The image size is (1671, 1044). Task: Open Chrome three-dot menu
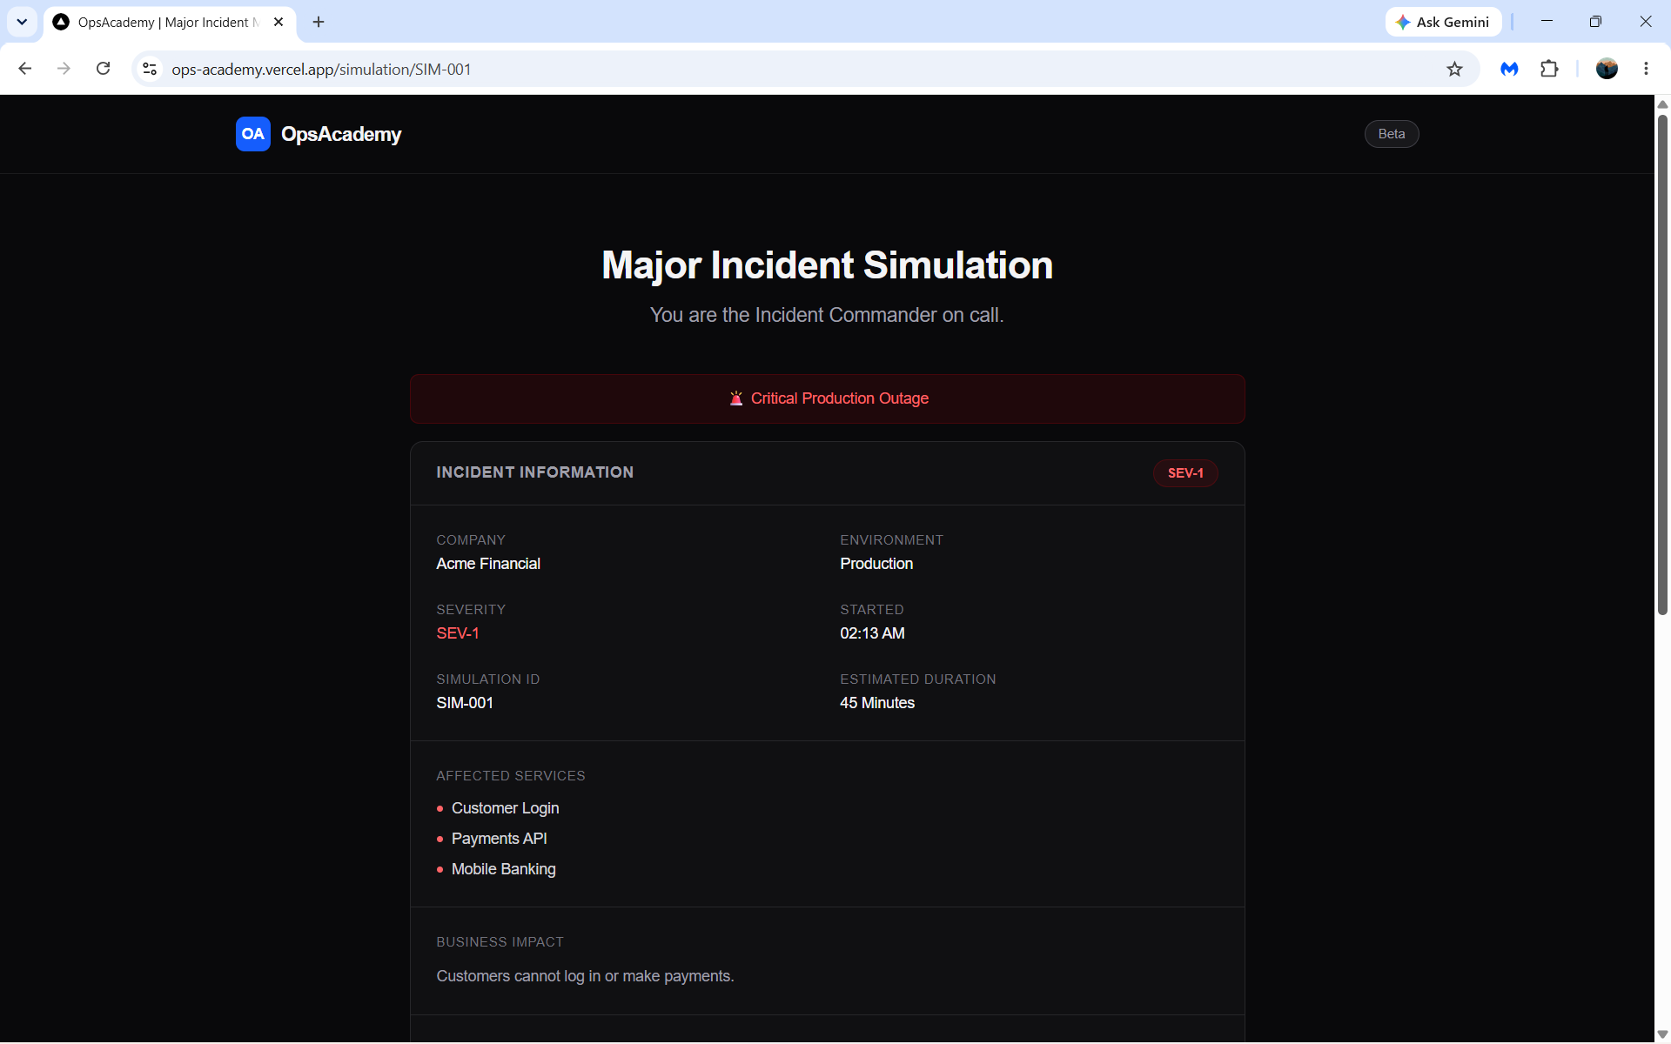coord(1646,69)
